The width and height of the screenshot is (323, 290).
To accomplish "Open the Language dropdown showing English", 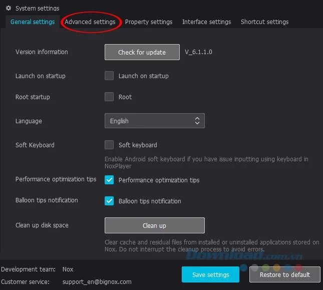I will [155, 121].
